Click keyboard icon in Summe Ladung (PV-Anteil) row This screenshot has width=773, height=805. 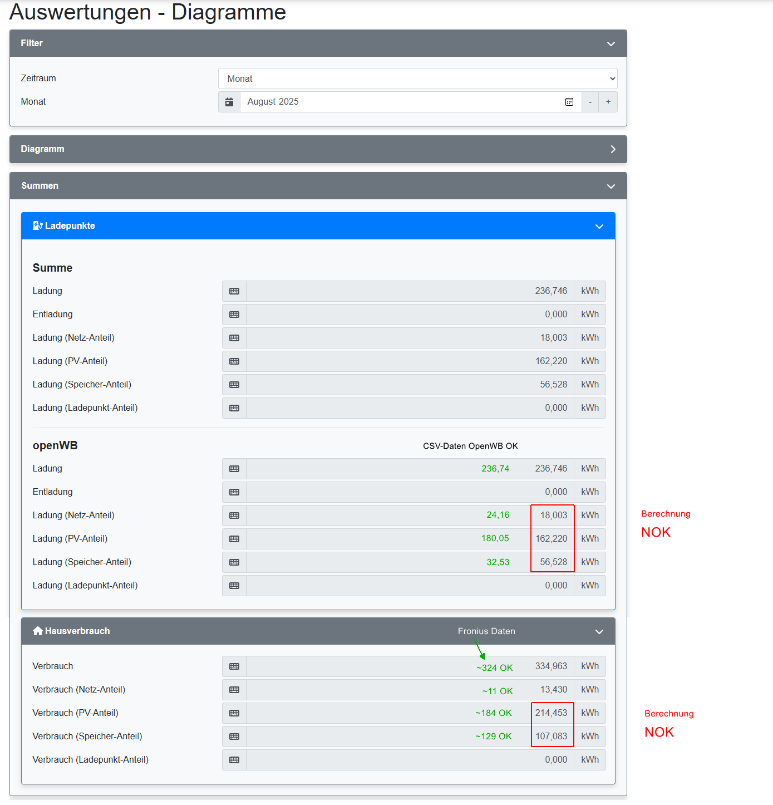(234, 361)
